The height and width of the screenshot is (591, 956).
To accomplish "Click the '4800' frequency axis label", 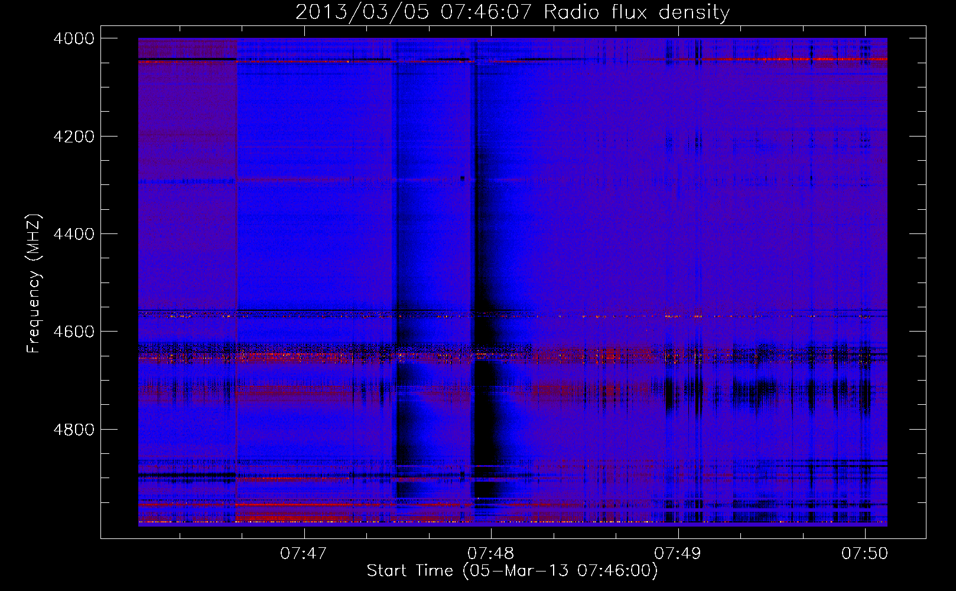I will point(74,430).
